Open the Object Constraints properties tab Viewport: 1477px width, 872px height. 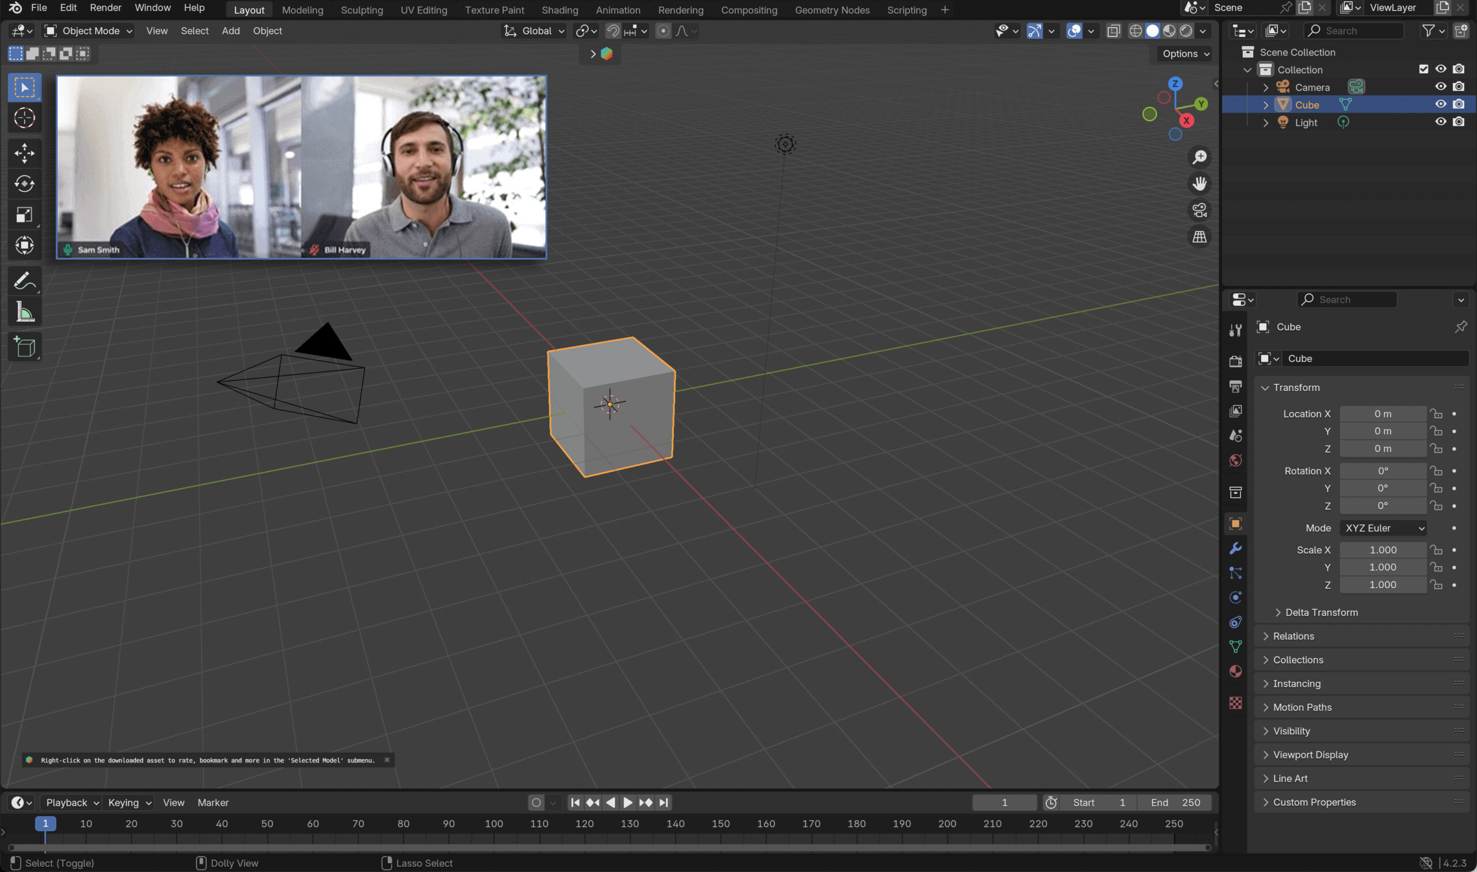click(1235, 622)
